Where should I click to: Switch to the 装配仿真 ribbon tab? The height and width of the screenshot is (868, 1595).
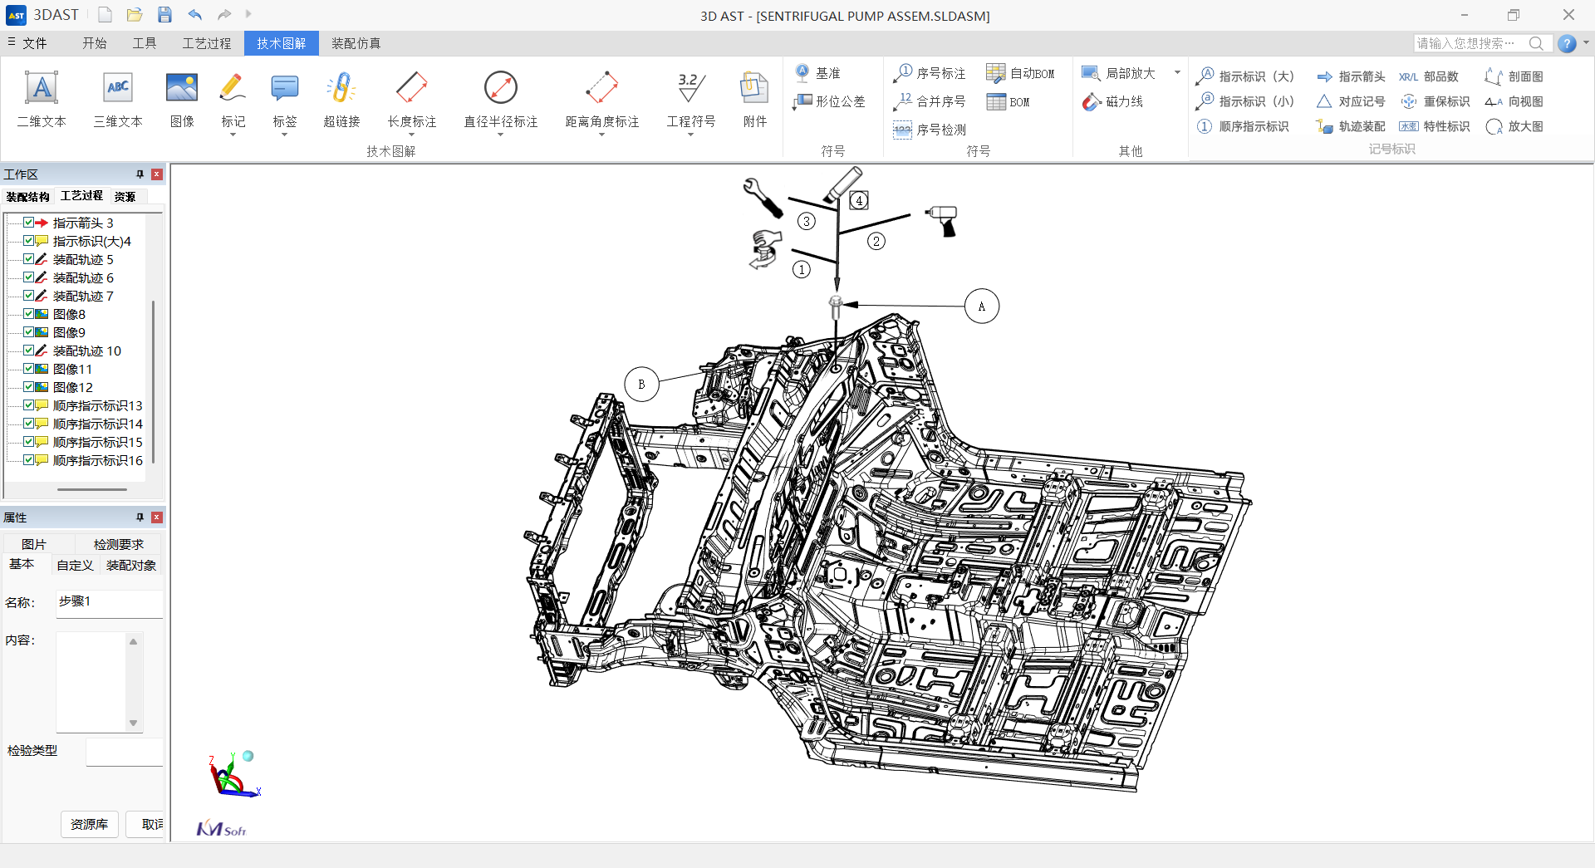tap(356, 43)
